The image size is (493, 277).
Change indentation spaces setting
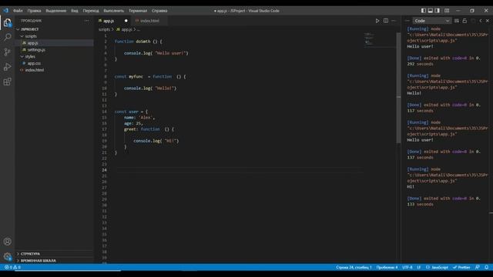tap(387, 267)
